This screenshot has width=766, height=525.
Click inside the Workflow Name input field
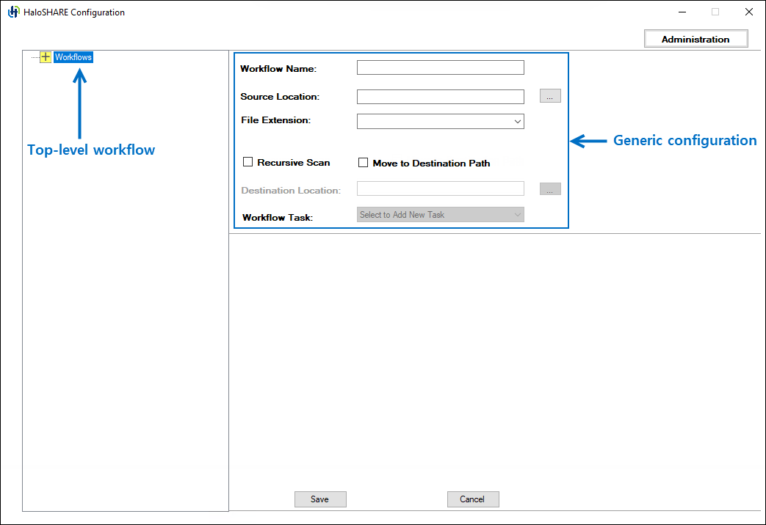[x=440, y=67]
